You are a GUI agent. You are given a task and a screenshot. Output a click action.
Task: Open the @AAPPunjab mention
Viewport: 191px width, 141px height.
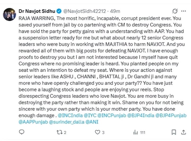click(32, 122)
